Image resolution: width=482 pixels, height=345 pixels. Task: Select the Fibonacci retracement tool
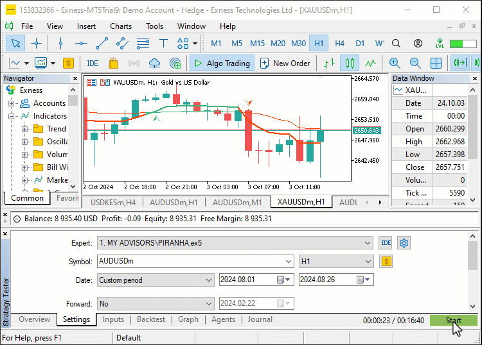coord(143,43)
